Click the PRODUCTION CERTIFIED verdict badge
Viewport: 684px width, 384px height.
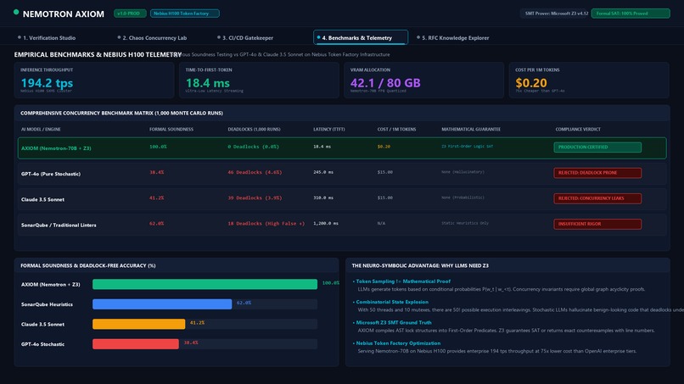tap(597, 147)
